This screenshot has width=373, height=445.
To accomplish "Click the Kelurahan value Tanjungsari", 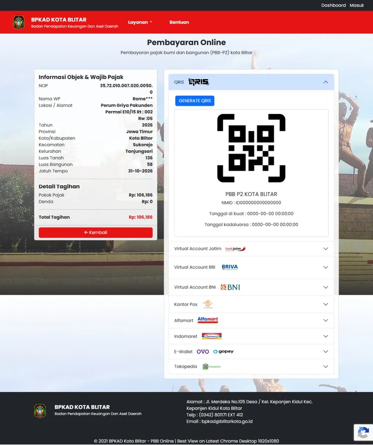I will (x=139, y=151).
